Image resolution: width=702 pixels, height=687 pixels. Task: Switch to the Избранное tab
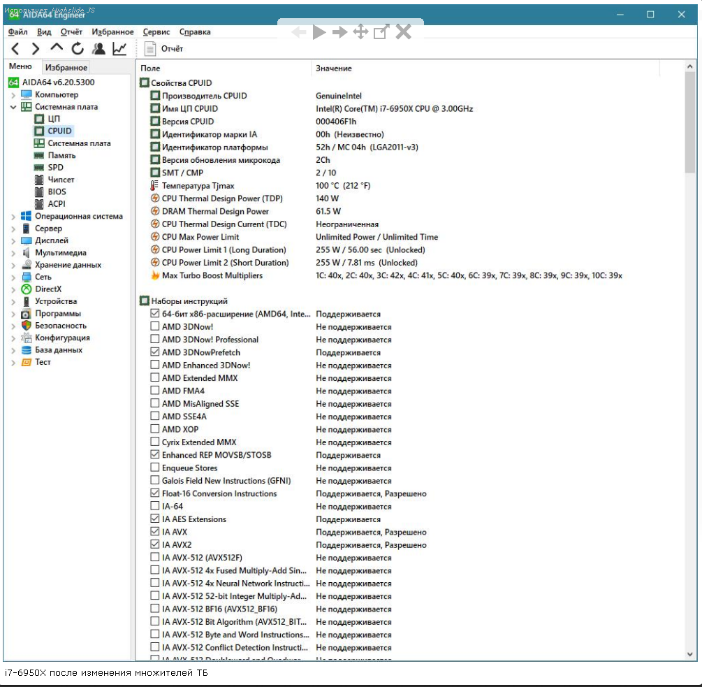pos(66,68)
